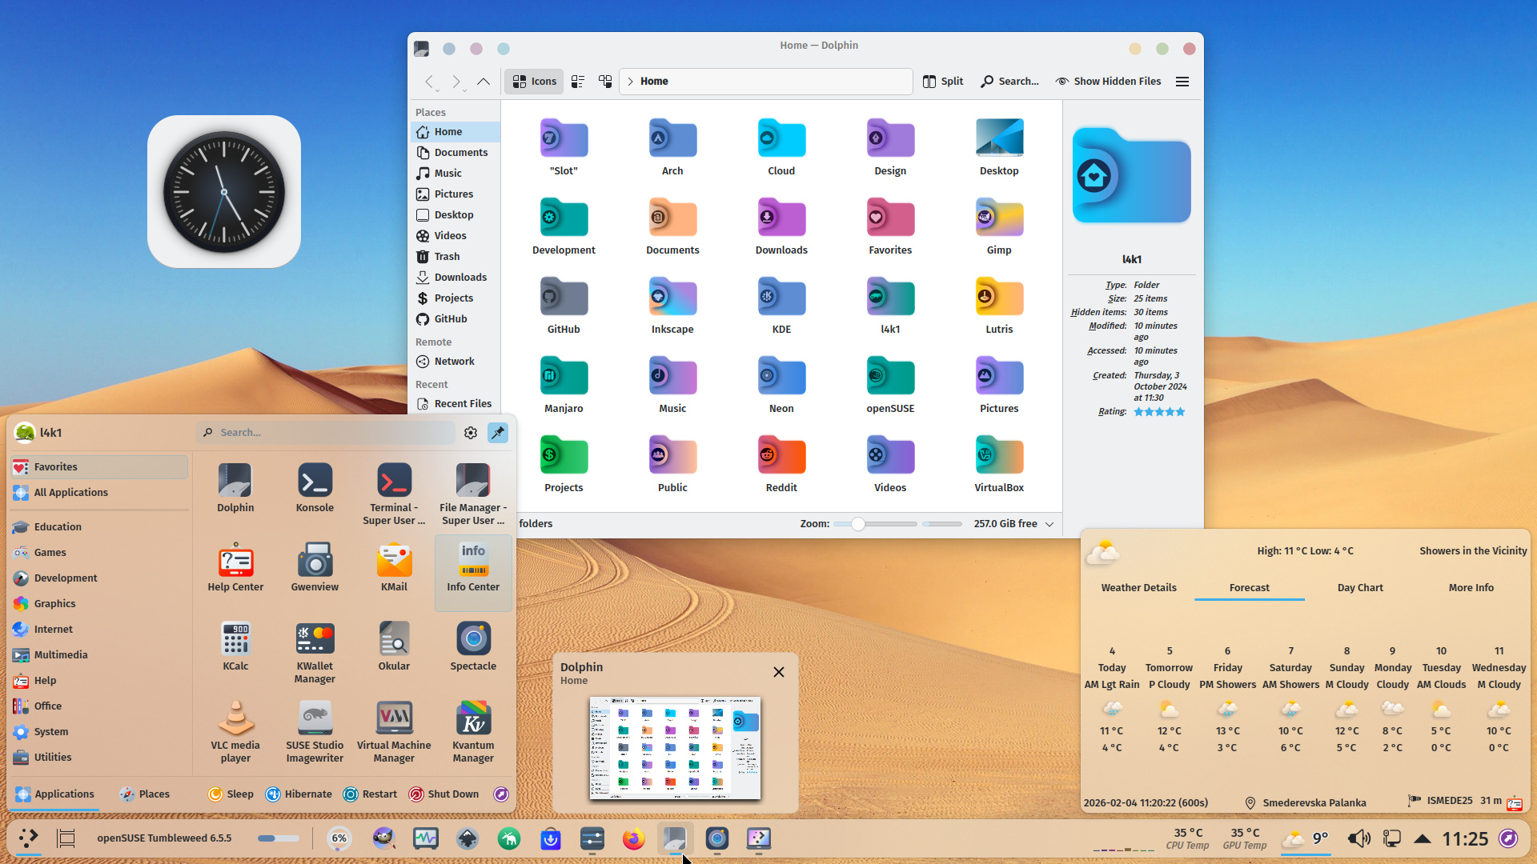The image size is (1537, 864).
Task: Click the launcher Search field
Action: coord(325,433)
